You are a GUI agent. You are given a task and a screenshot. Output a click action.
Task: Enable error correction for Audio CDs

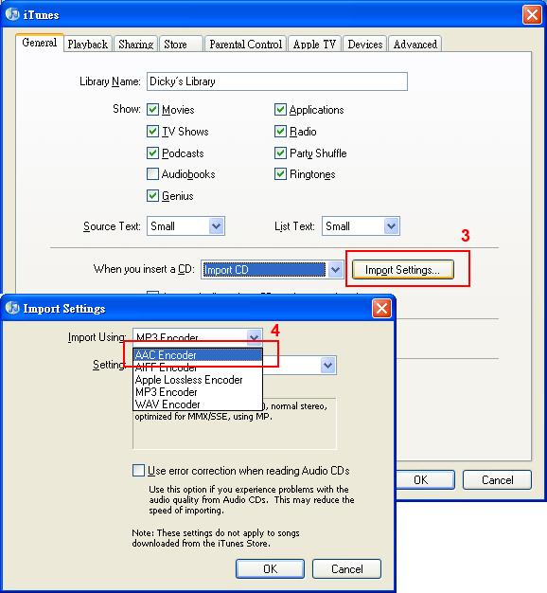pos(138,471)
